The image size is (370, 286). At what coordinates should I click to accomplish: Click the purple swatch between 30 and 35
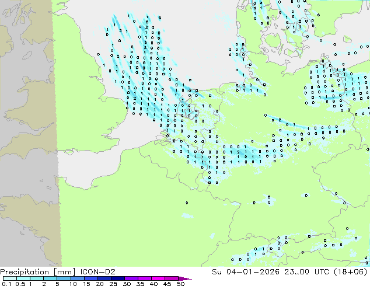pyautogui.click(x=131, y=278)
